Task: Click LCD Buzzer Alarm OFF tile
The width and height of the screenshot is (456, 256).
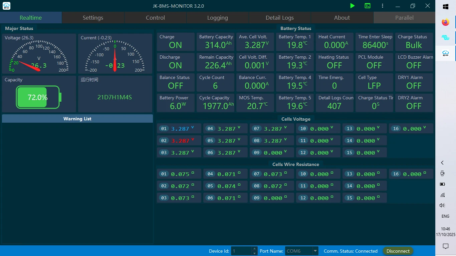Action: (x=414, y=62)
